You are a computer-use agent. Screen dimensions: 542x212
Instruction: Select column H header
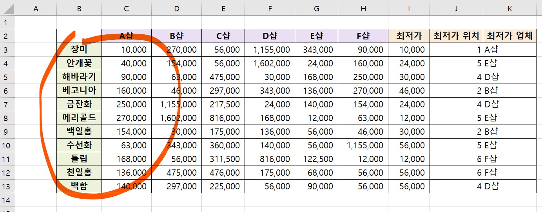point(363,8)
